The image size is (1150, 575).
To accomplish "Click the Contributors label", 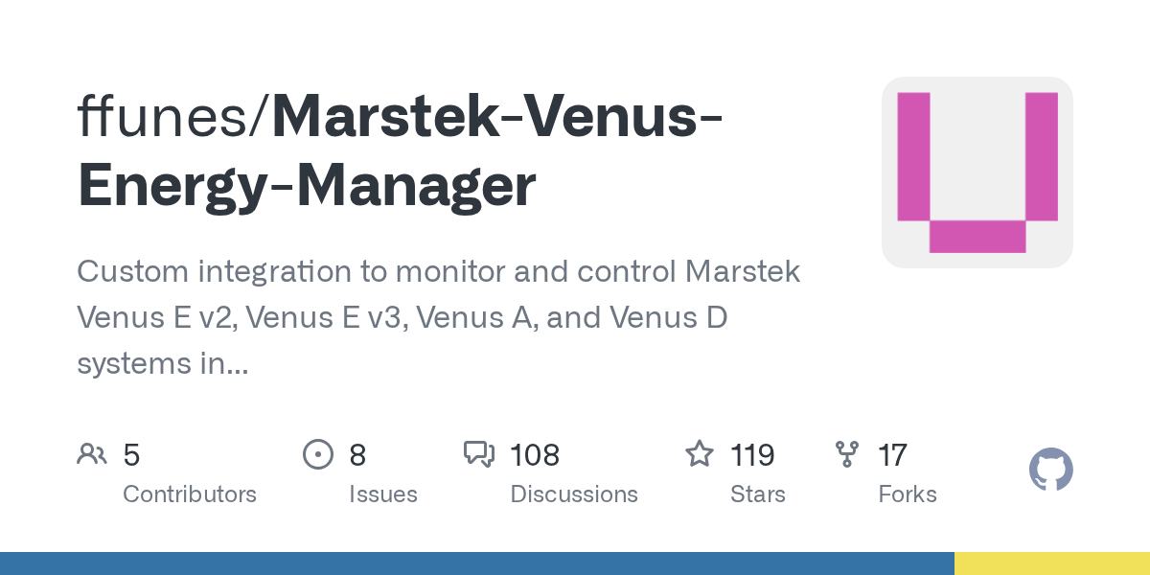I will 190,494.
